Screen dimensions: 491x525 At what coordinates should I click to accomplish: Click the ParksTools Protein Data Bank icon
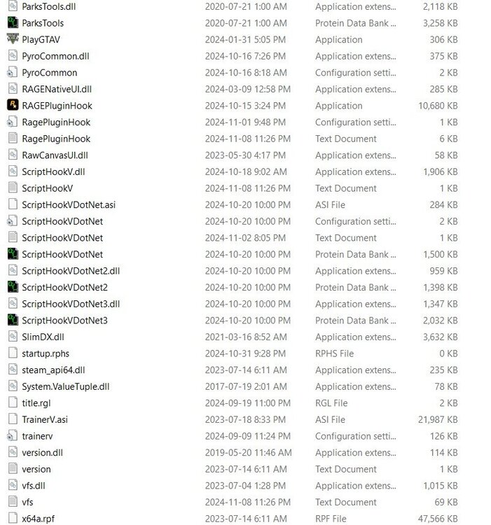coord(13,22)
